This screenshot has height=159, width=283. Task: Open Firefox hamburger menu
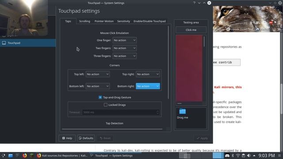tap(279, 23)
